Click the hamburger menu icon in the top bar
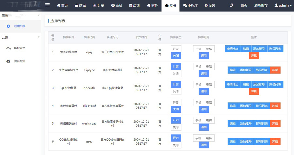Viewport: 294px width, 155px height. click(47, 5)
